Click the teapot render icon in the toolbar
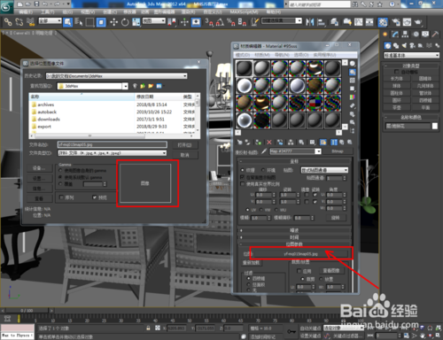Screen dimensions: 443x340 pos(418,22)
